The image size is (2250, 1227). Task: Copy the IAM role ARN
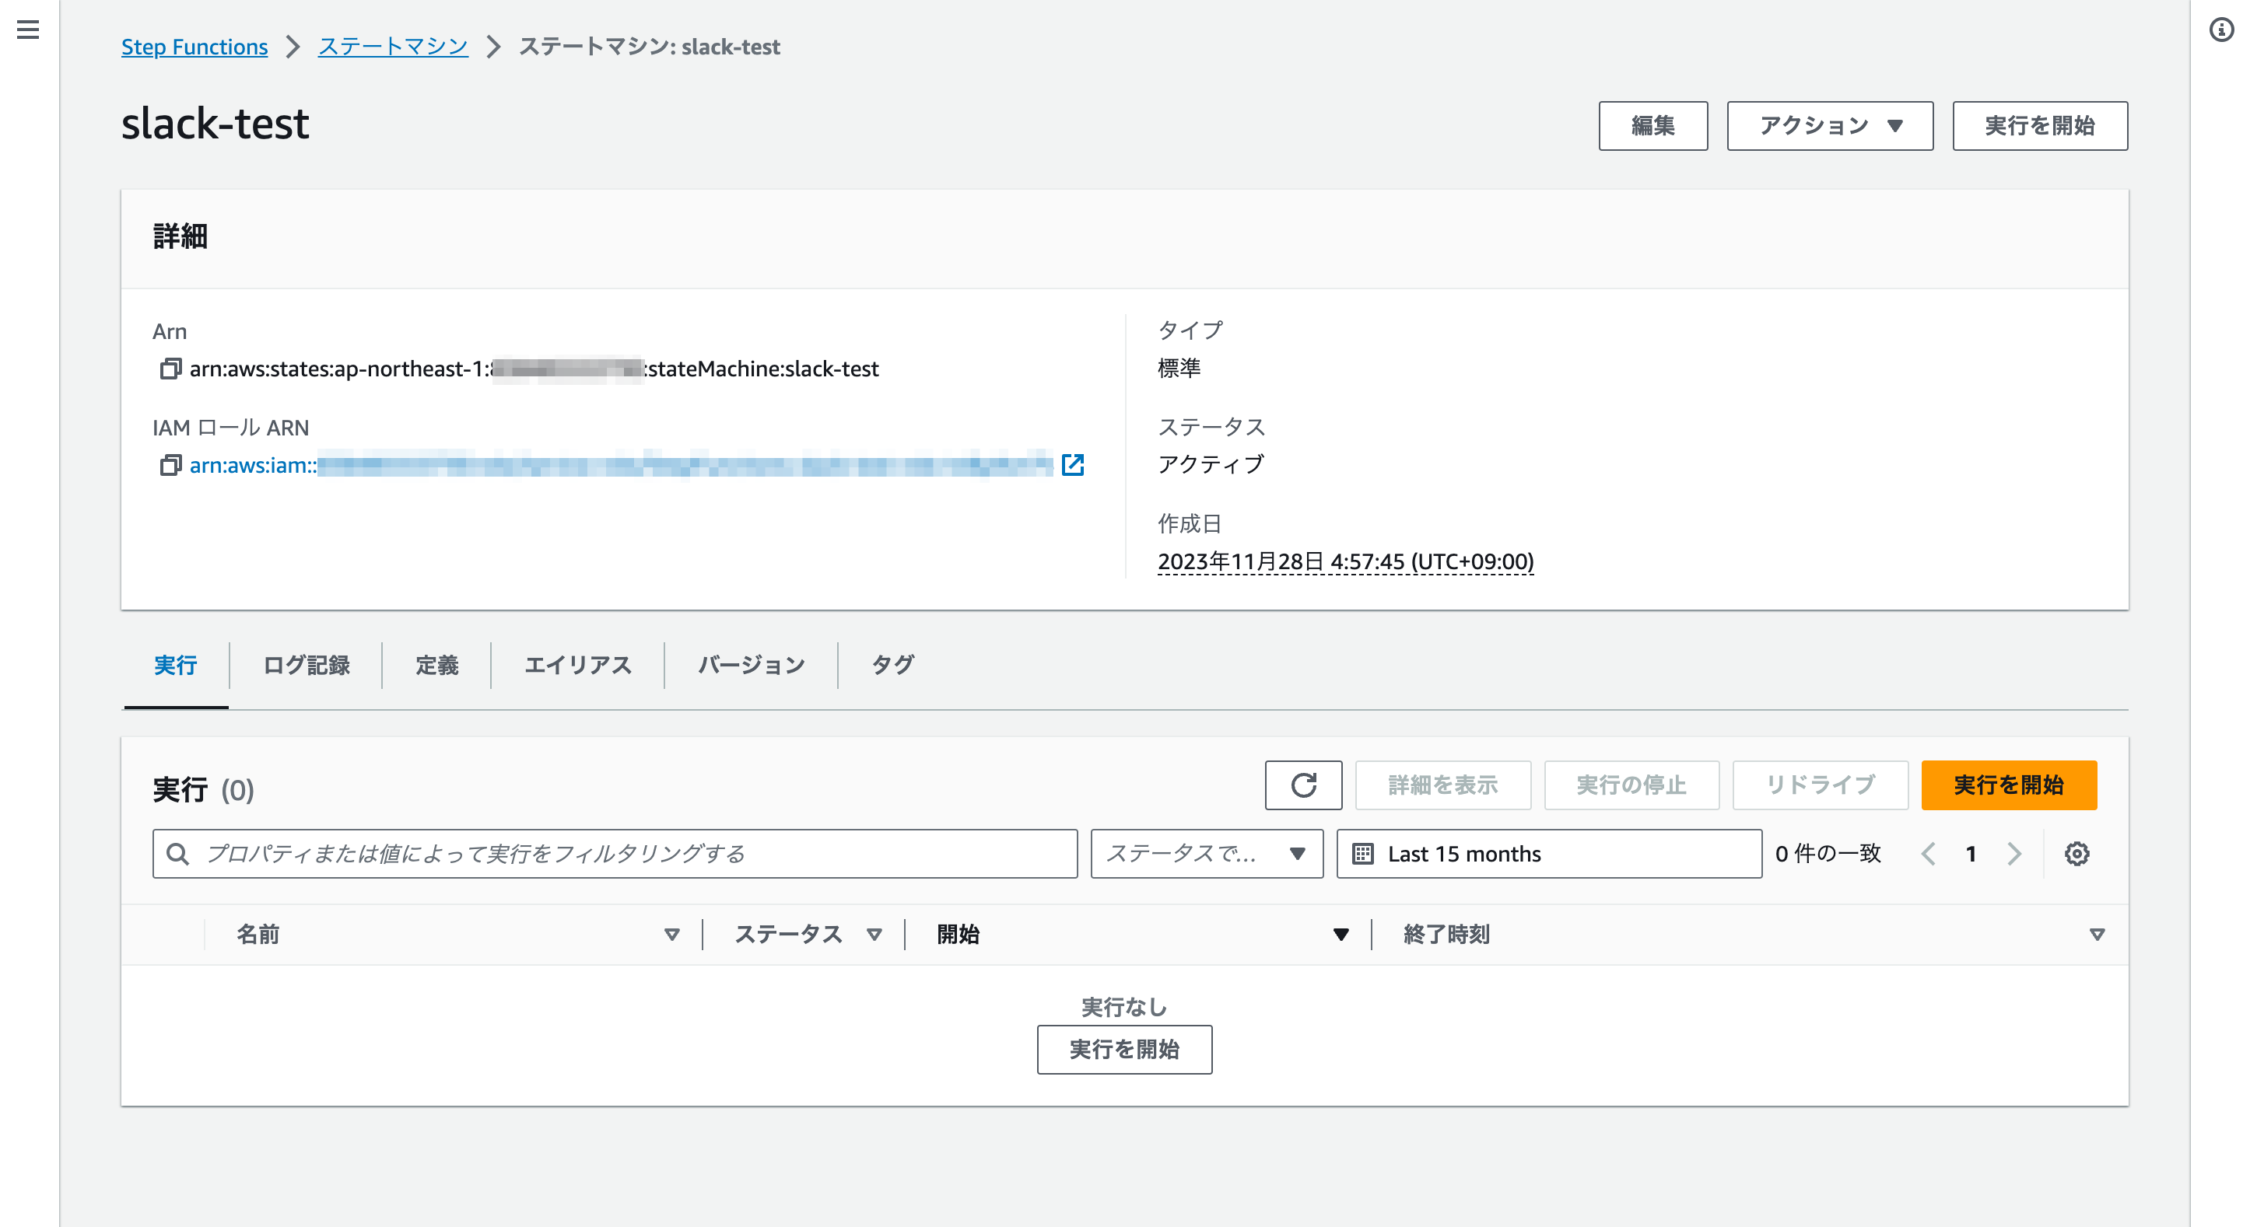pyautogui.click(x=170, y=465)
